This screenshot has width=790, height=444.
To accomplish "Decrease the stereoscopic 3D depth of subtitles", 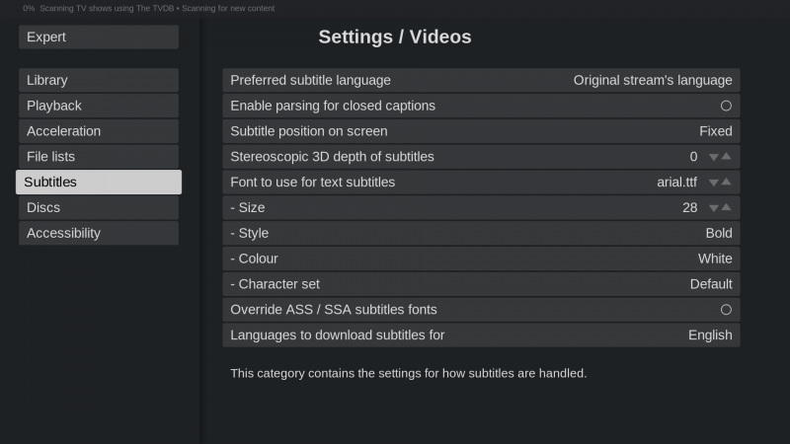I will [713, 157].
